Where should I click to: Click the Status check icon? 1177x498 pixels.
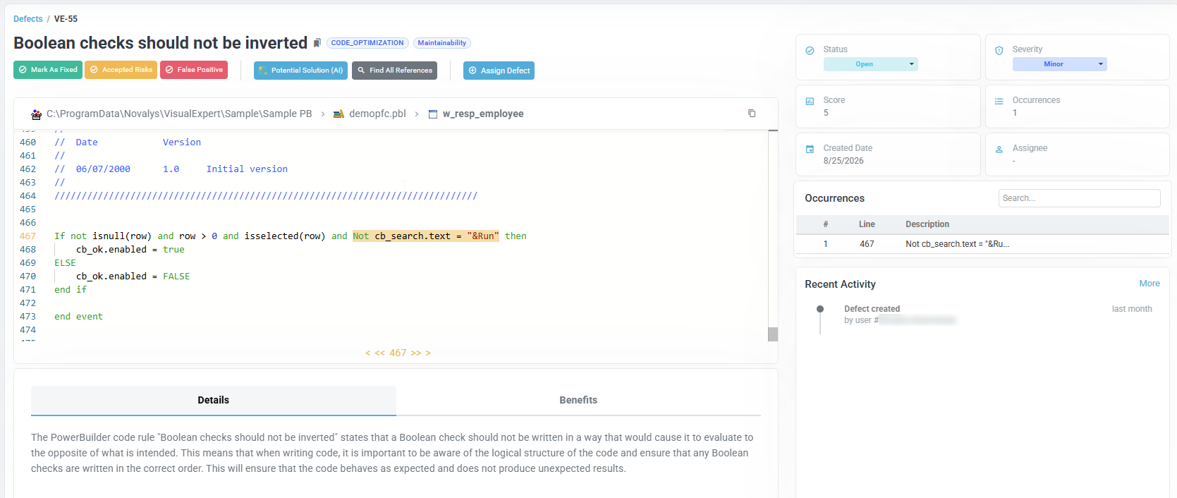pos(810,50)
